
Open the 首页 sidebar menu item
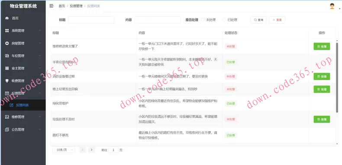(x=23, y=18)
